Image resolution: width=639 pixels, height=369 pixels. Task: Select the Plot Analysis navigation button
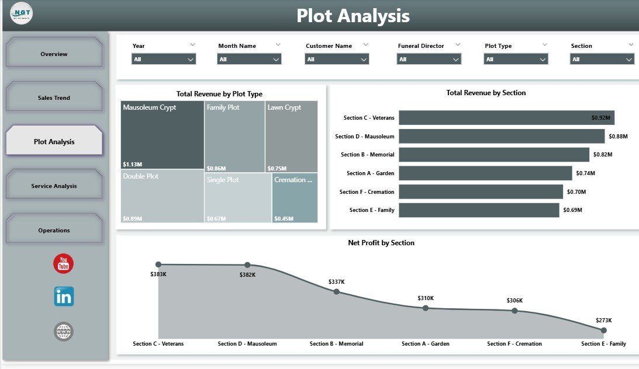tap(53, 140)
